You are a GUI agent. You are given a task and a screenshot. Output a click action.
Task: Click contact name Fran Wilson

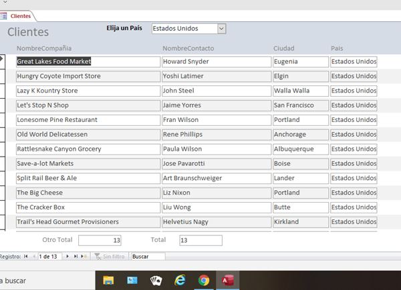pos(217,120)
